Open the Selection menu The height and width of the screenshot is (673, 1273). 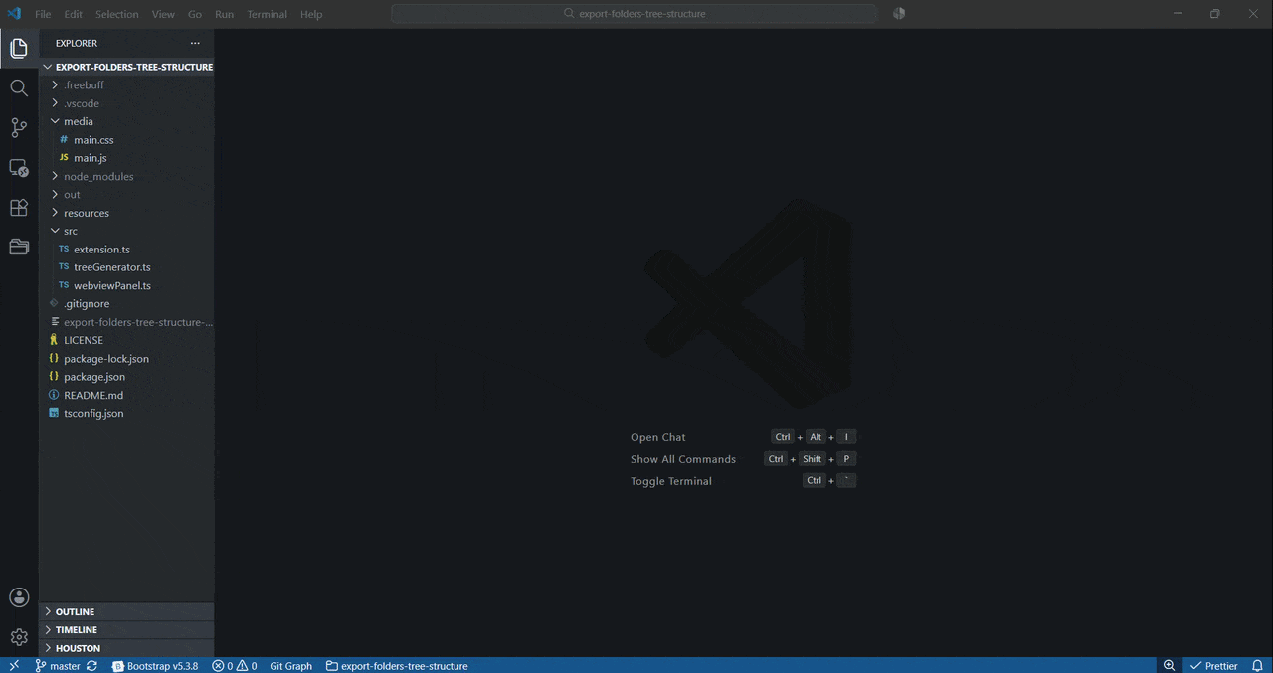coord(117,14)
